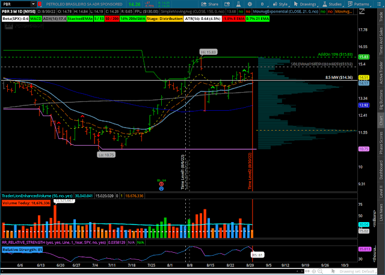Click the Beta(SPX):-0.6 label
385x275 pixels.
point(15,19)
